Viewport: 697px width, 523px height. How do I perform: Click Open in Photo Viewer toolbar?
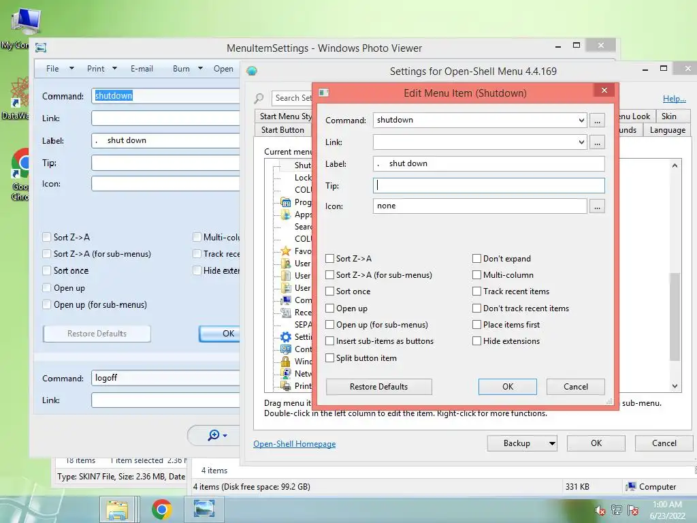point(223,69)
